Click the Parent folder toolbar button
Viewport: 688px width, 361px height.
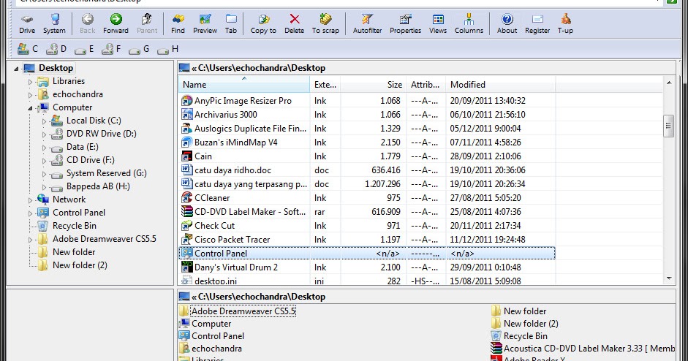tap(147, 23)
